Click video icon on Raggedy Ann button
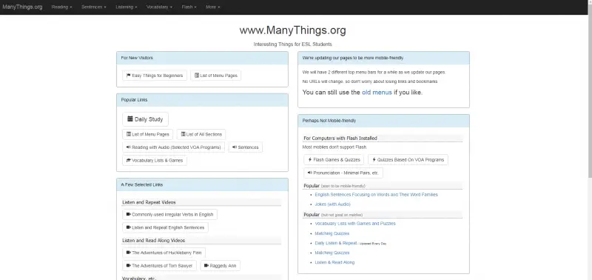 click(x=206, y=266)
